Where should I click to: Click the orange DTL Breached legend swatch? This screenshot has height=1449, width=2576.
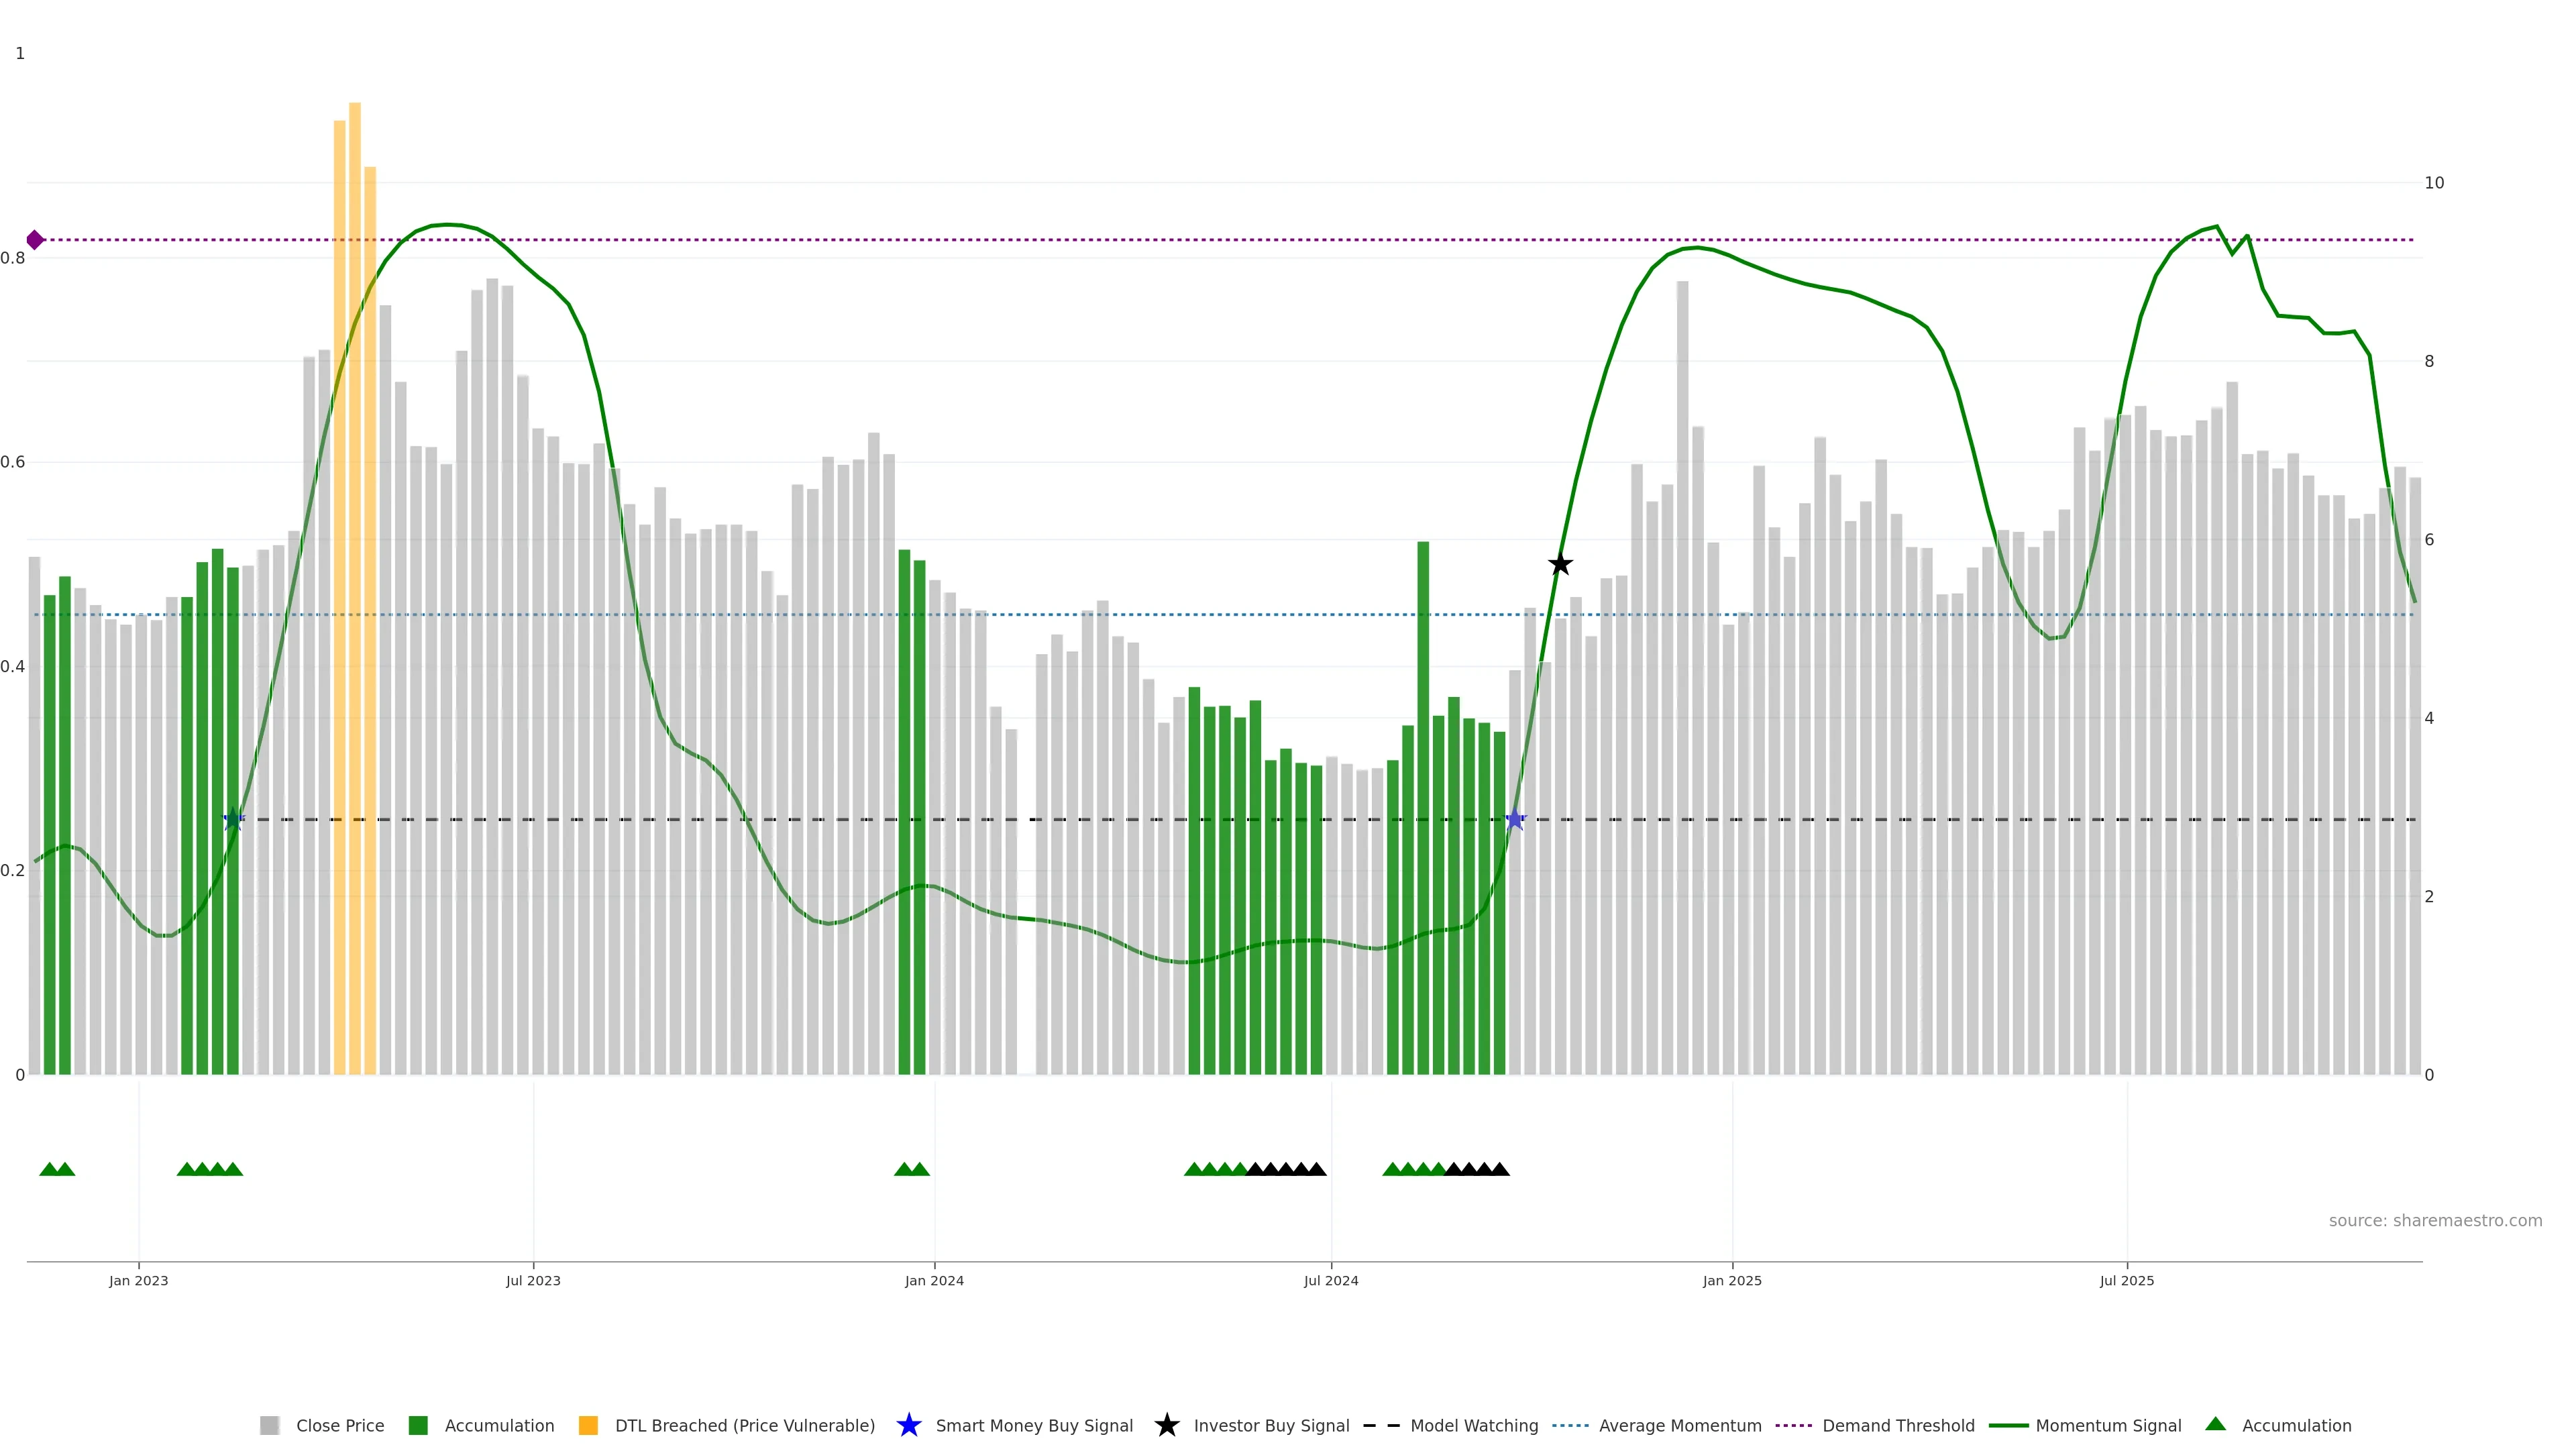[x=588, y=1425]
